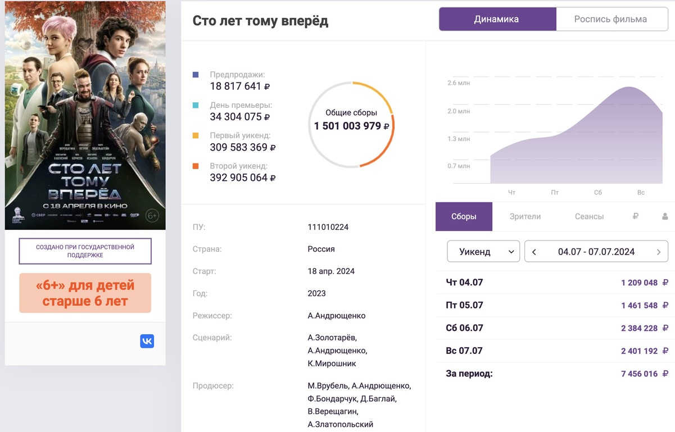The image size is (675, 432).
Task: Switch box office data to viewer count icon
Action: [x=664, y=216]
